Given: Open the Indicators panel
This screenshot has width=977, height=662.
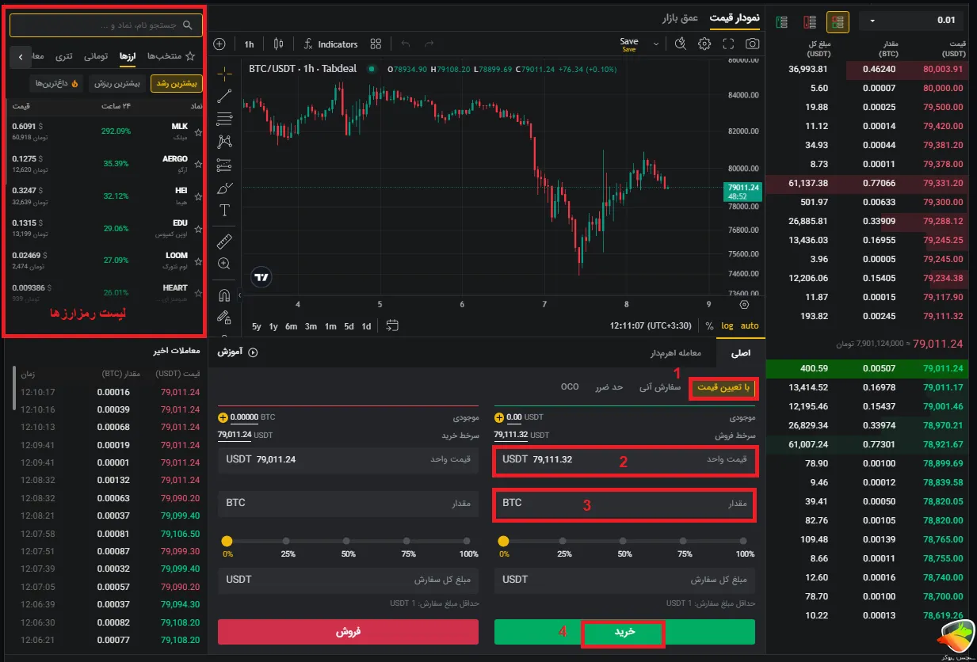Looking at the screenshot, I should tap(330, 44).
